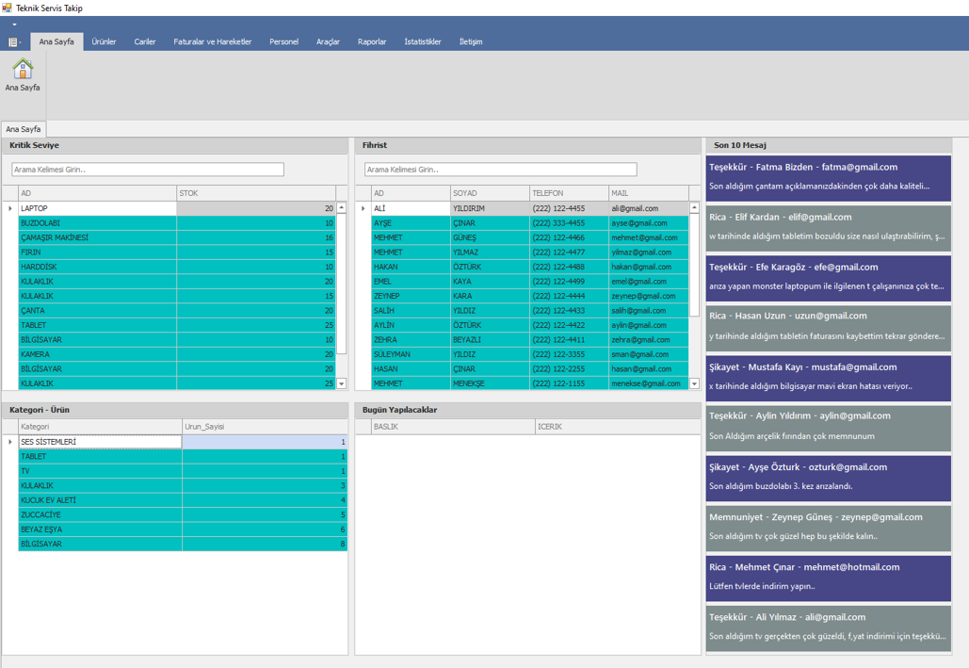This screenshot has height=668, width=969.
Task: Focus the Fihrist search field
Action: pos(500,170)
